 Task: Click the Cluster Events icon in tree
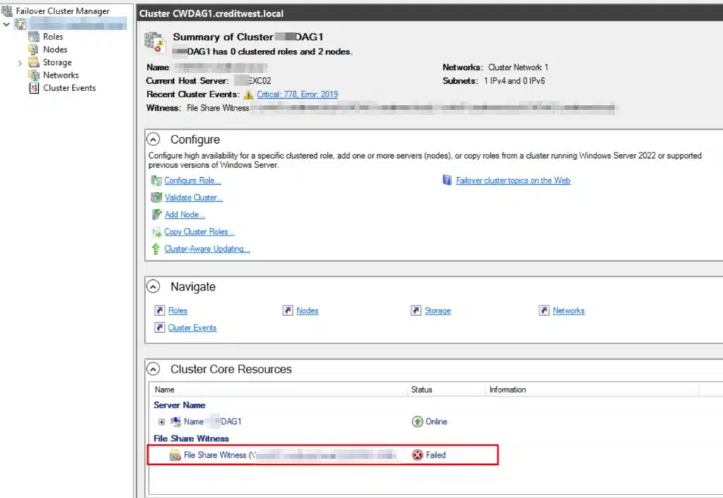click(x=33, y=88)
